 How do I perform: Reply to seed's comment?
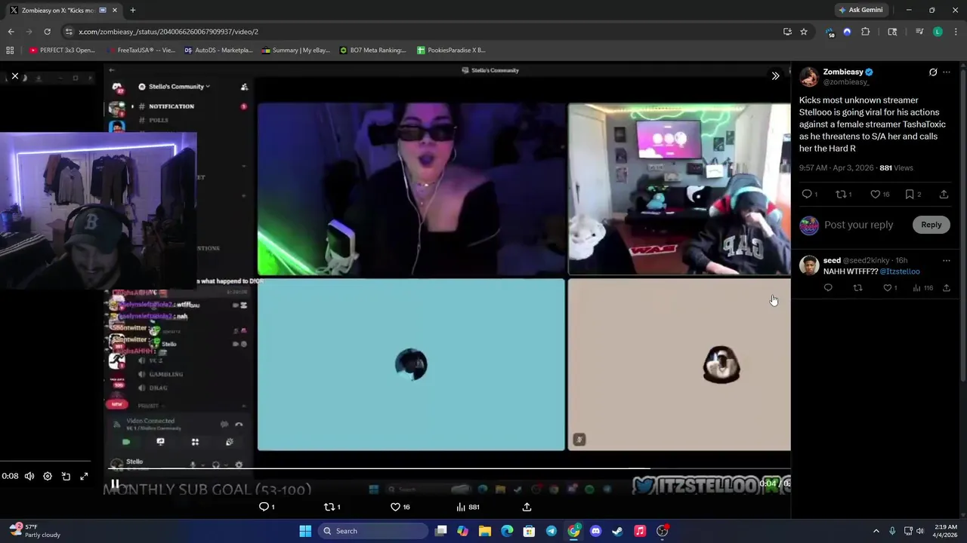[x=828, y=288]
